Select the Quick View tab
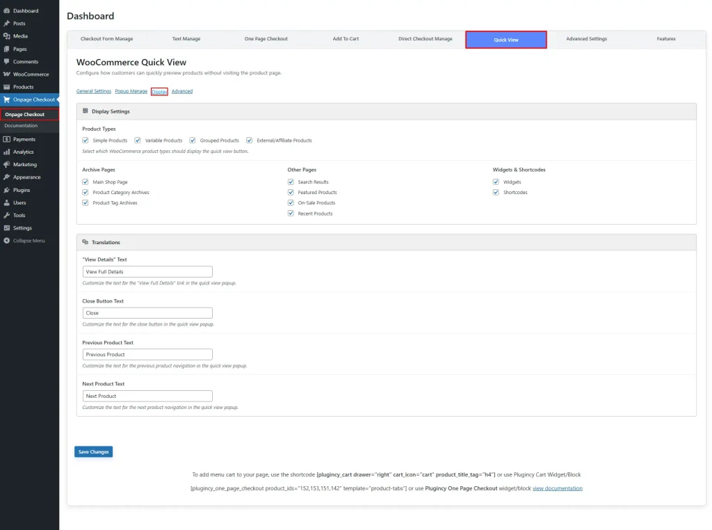712x530 pixels. [506, 40]
